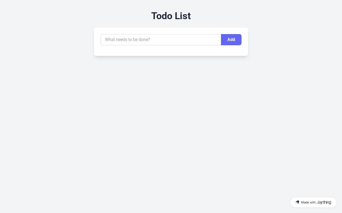
Task: Click the word 'with' in the bottom badge
Action: coord(313,202)
